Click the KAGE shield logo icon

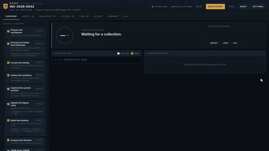click(6, 6)
